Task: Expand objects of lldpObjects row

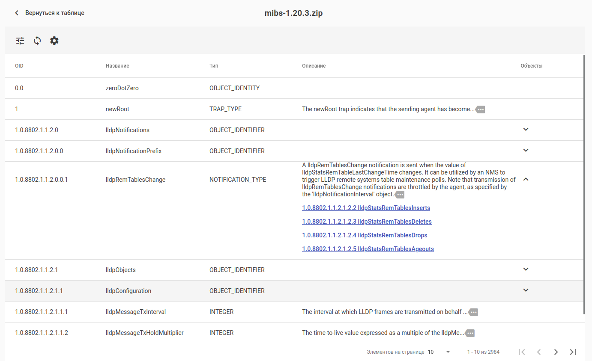Action: pyautogui.click(x=526, y=269)
